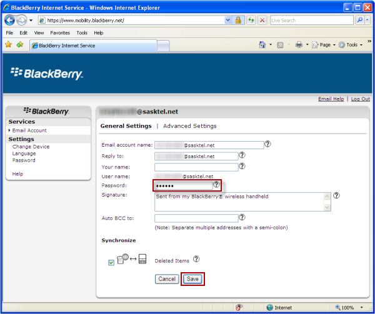This screenshot has height=314, width=375.
Task: Click the red Stop loading icon
Action: [x=262, y=21]
